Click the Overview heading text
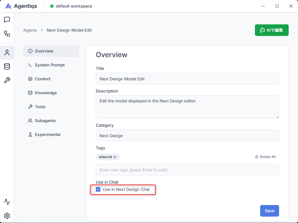 (111, 55)
